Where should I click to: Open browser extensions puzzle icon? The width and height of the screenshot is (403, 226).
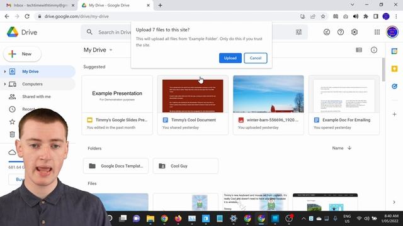point(366,16)
